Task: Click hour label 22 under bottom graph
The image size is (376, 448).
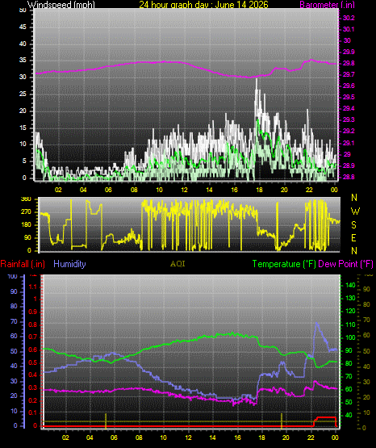Action: (x=311, y=438)
